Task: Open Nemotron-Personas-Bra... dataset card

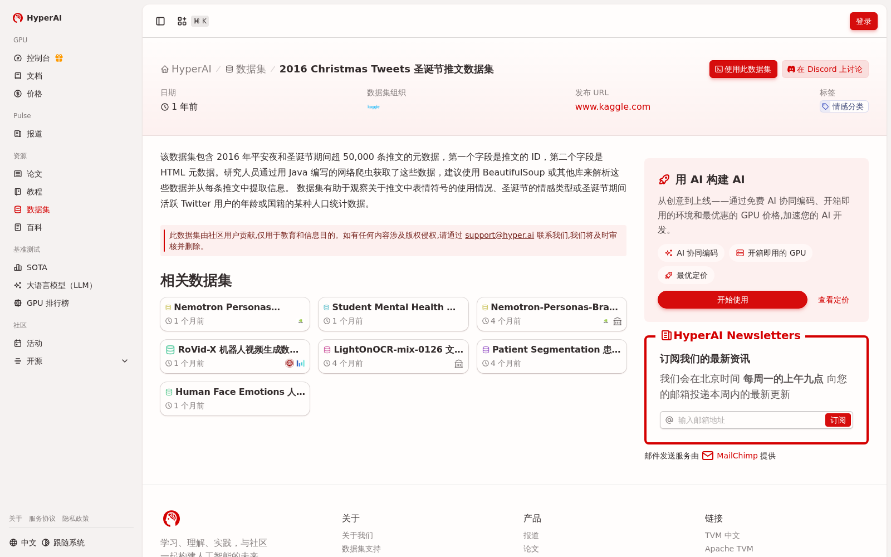Action: point(552,314)
